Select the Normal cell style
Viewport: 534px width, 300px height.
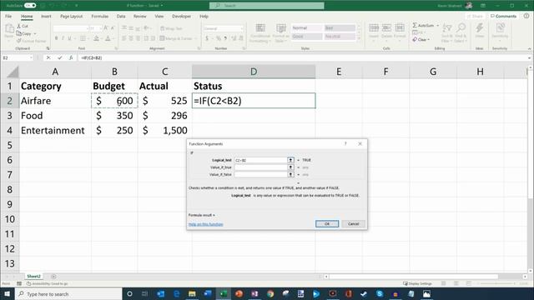[306, 27]
